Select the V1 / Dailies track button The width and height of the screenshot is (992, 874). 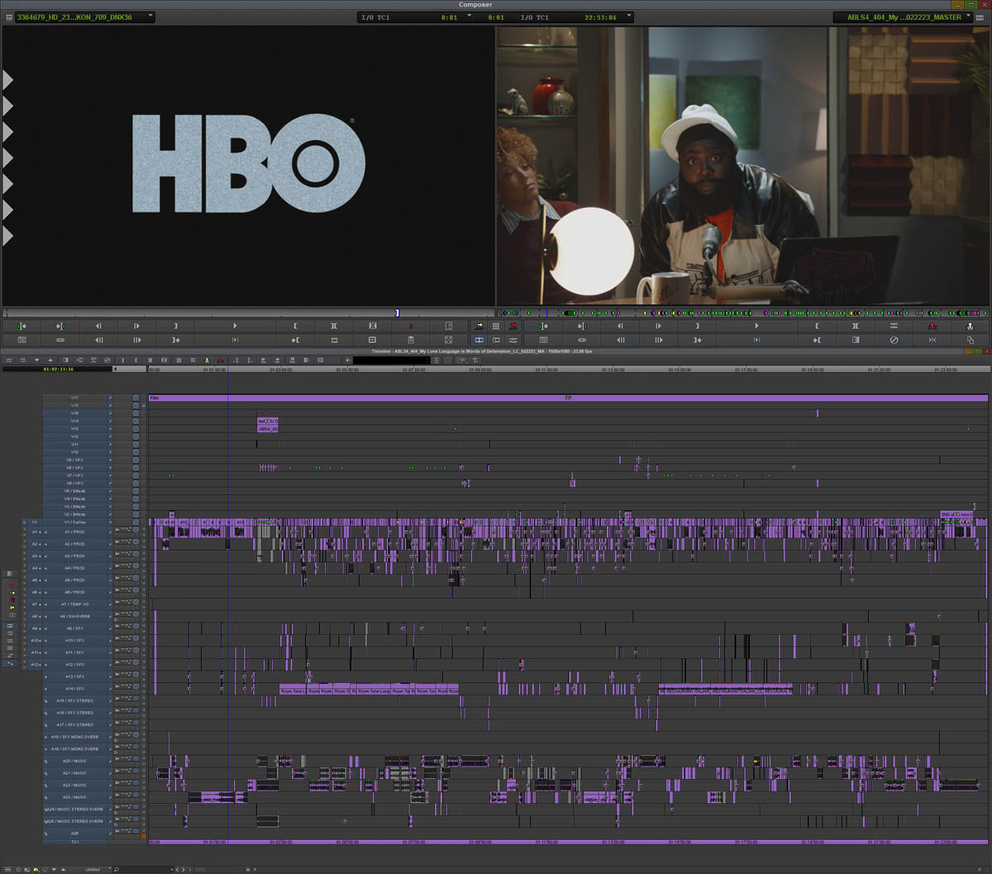click(x=76, y=523)
